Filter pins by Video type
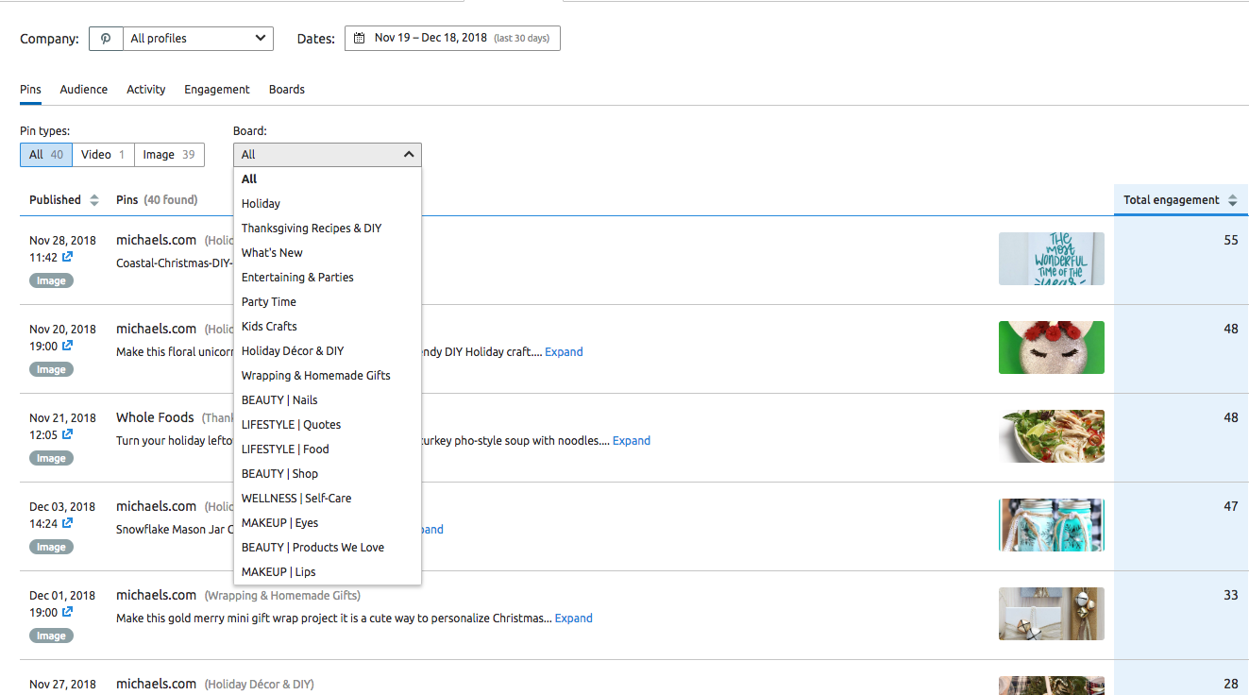The image size is (1249, 695). (x=103, y=155)
